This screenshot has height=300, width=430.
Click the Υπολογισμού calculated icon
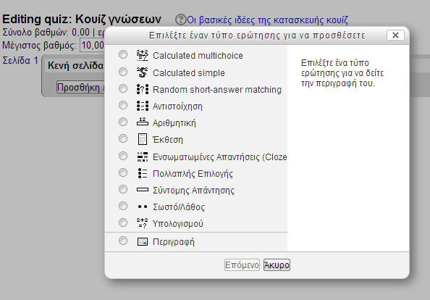[143, 223]
